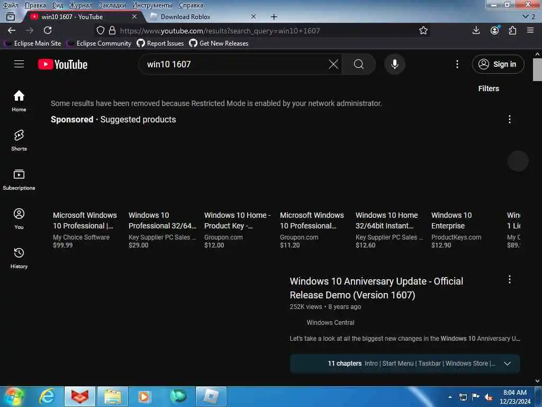Open the YouTube hamburger guide menu
Viewport: 542px width, 407px height.
click(x=19, y=64)
